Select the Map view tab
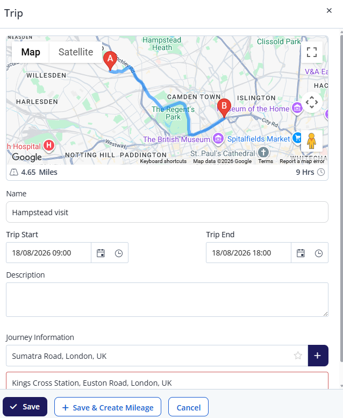343x418 pixels. (x=31, y=52)
